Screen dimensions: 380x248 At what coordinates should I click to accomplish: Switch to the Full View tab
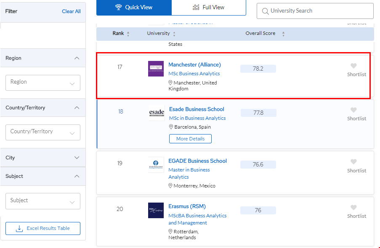click(x=209, y=8)
